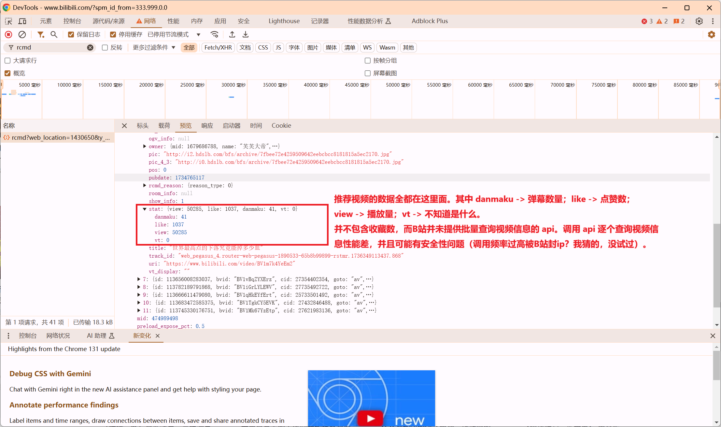The height and width of the screenshot is (427, 721).
Task: Toggle the device toolbar icon
Action: click(22, 21)
